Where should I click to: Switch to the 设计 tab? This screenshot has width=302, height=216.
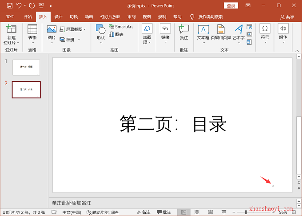[58, 17]
